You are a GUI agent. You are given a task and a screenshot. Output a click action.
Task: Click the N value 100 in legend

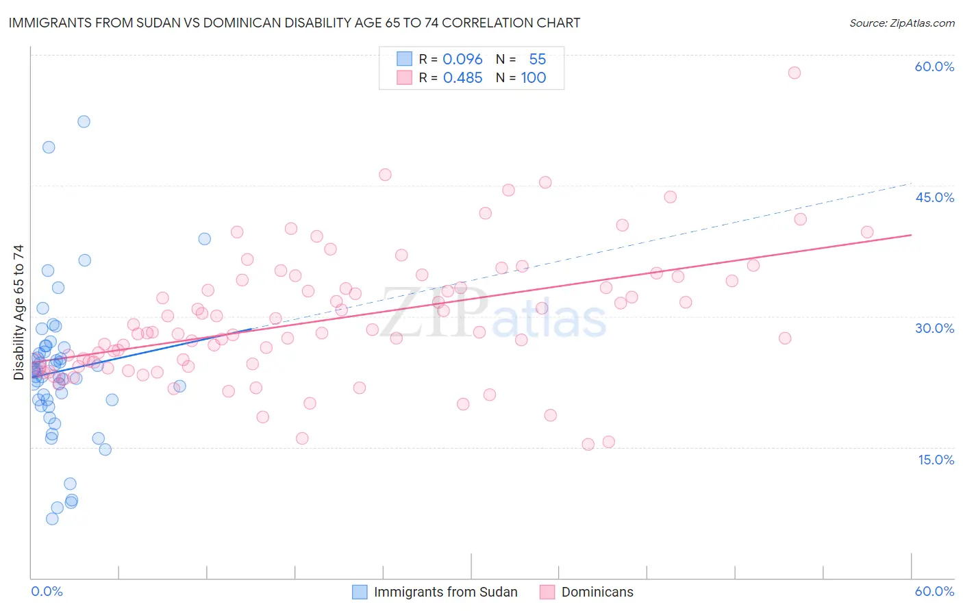(534, 77)
